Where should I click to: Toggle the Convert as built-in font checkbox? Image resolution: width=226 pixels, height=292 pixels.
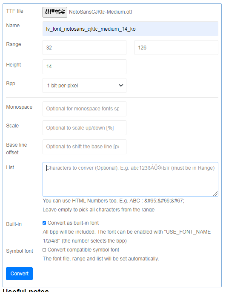44,223
